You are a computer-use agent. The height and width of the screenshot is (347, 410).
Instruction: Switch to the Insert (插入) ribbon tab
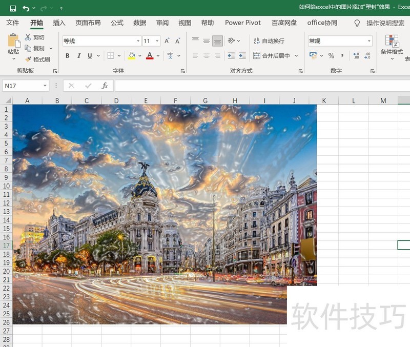(x=59, y=23)
